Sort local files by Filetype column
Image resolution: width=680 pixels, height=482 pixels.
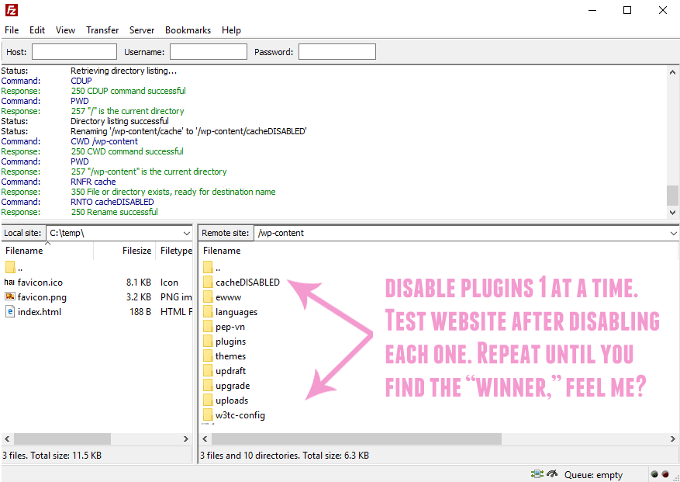(174, 251)
